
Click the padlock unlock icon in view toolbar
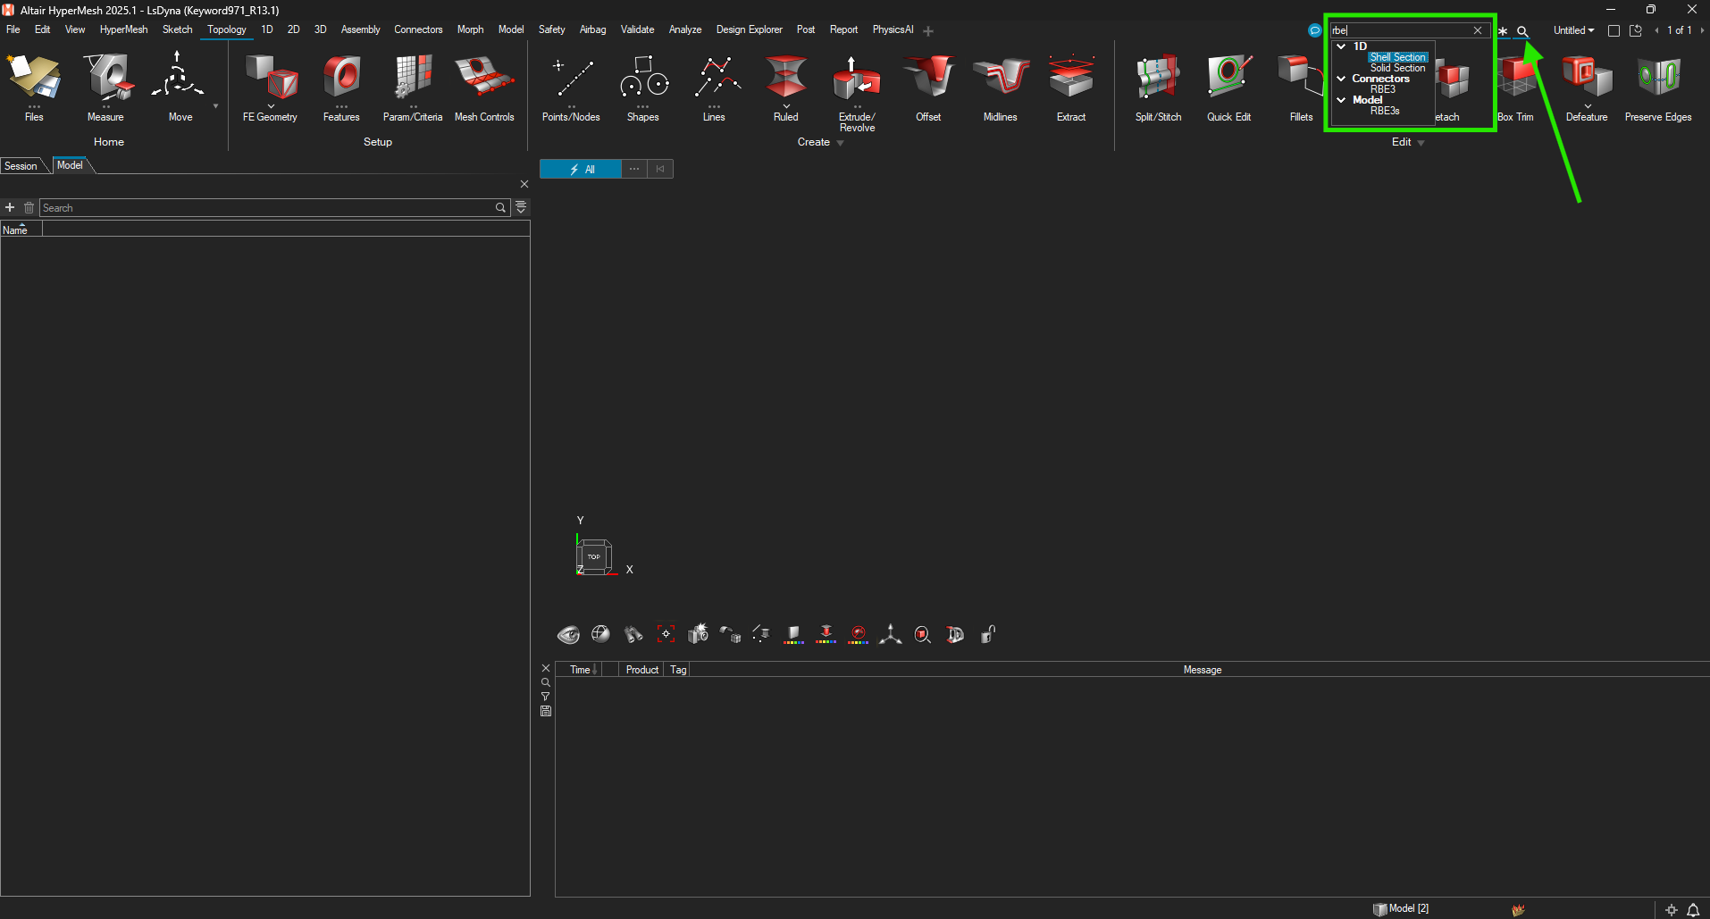[x=988, y=634]
